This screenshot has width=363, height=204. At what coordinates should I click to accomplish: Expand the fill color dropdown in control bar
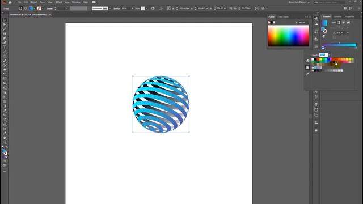pos(34,8)
